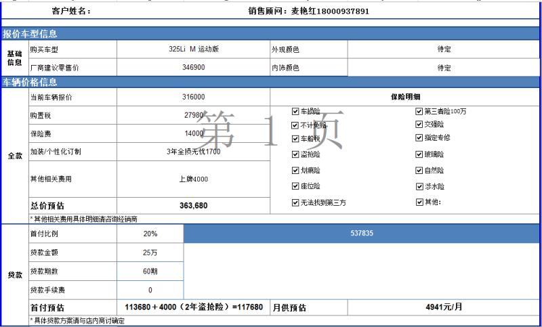Image resolution: width=542 pixels, height=327 pixels.
Task: Select the 内饰颜色 待定 value cell
Action: (x=444, y=68)
